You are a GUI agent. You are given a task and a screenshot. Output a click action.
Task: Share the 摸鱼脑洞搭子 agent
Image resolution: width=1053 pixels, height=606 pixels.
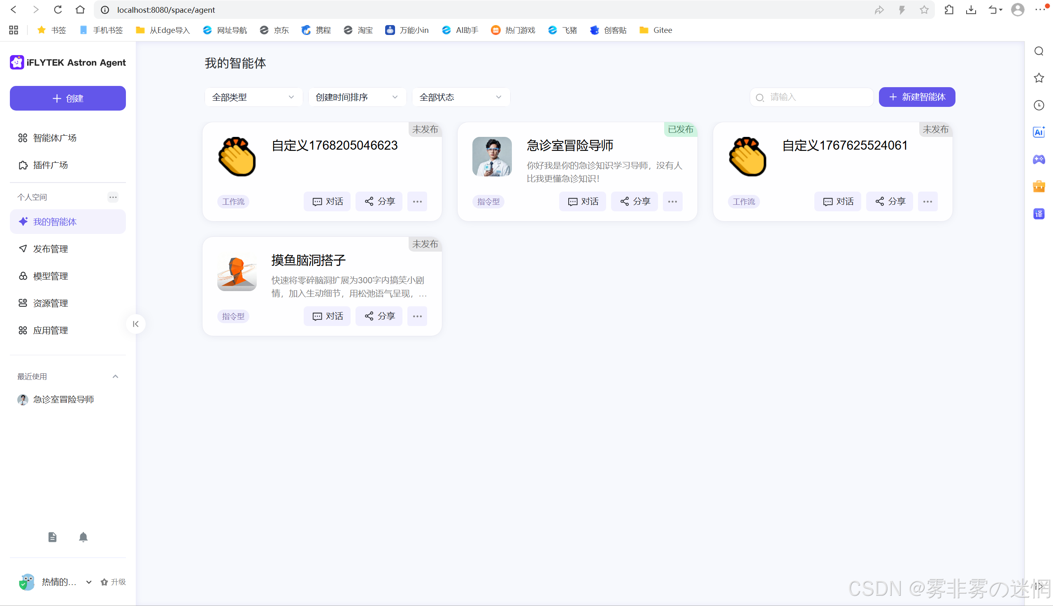click(379, 316)
